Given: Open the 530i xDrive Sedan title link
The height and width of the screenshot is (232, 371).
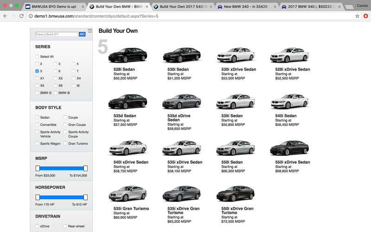Looking at the screenshot, I should coord(238,69).
